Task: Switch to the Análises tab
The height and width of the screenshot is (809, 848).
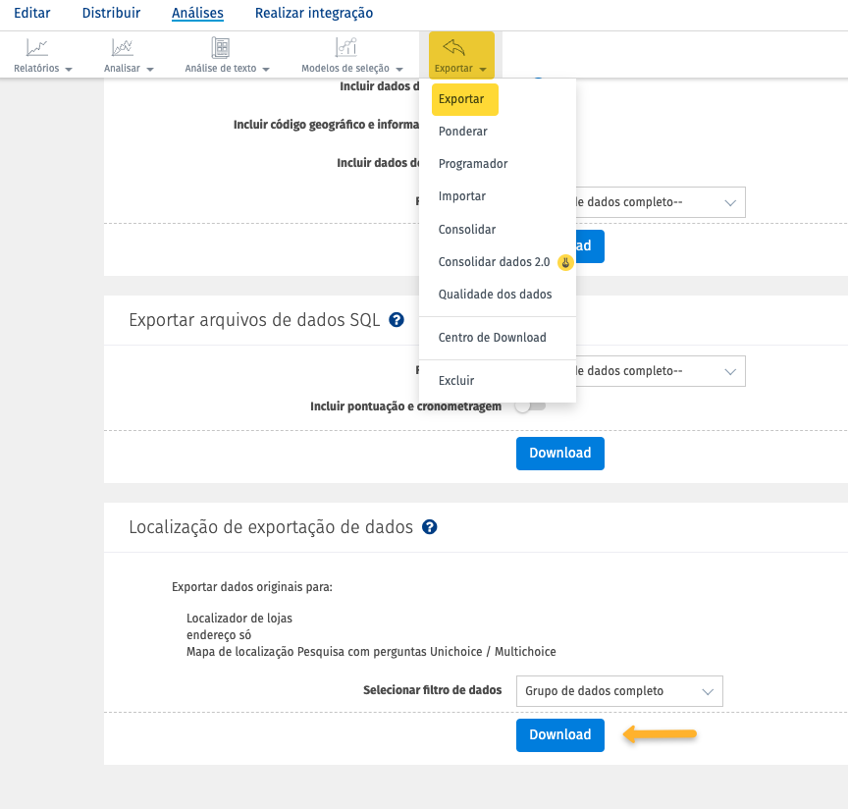Action: click(x=196, y=13)
